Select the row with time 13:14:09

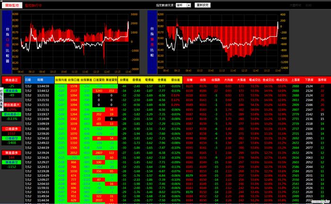[177, 119]
